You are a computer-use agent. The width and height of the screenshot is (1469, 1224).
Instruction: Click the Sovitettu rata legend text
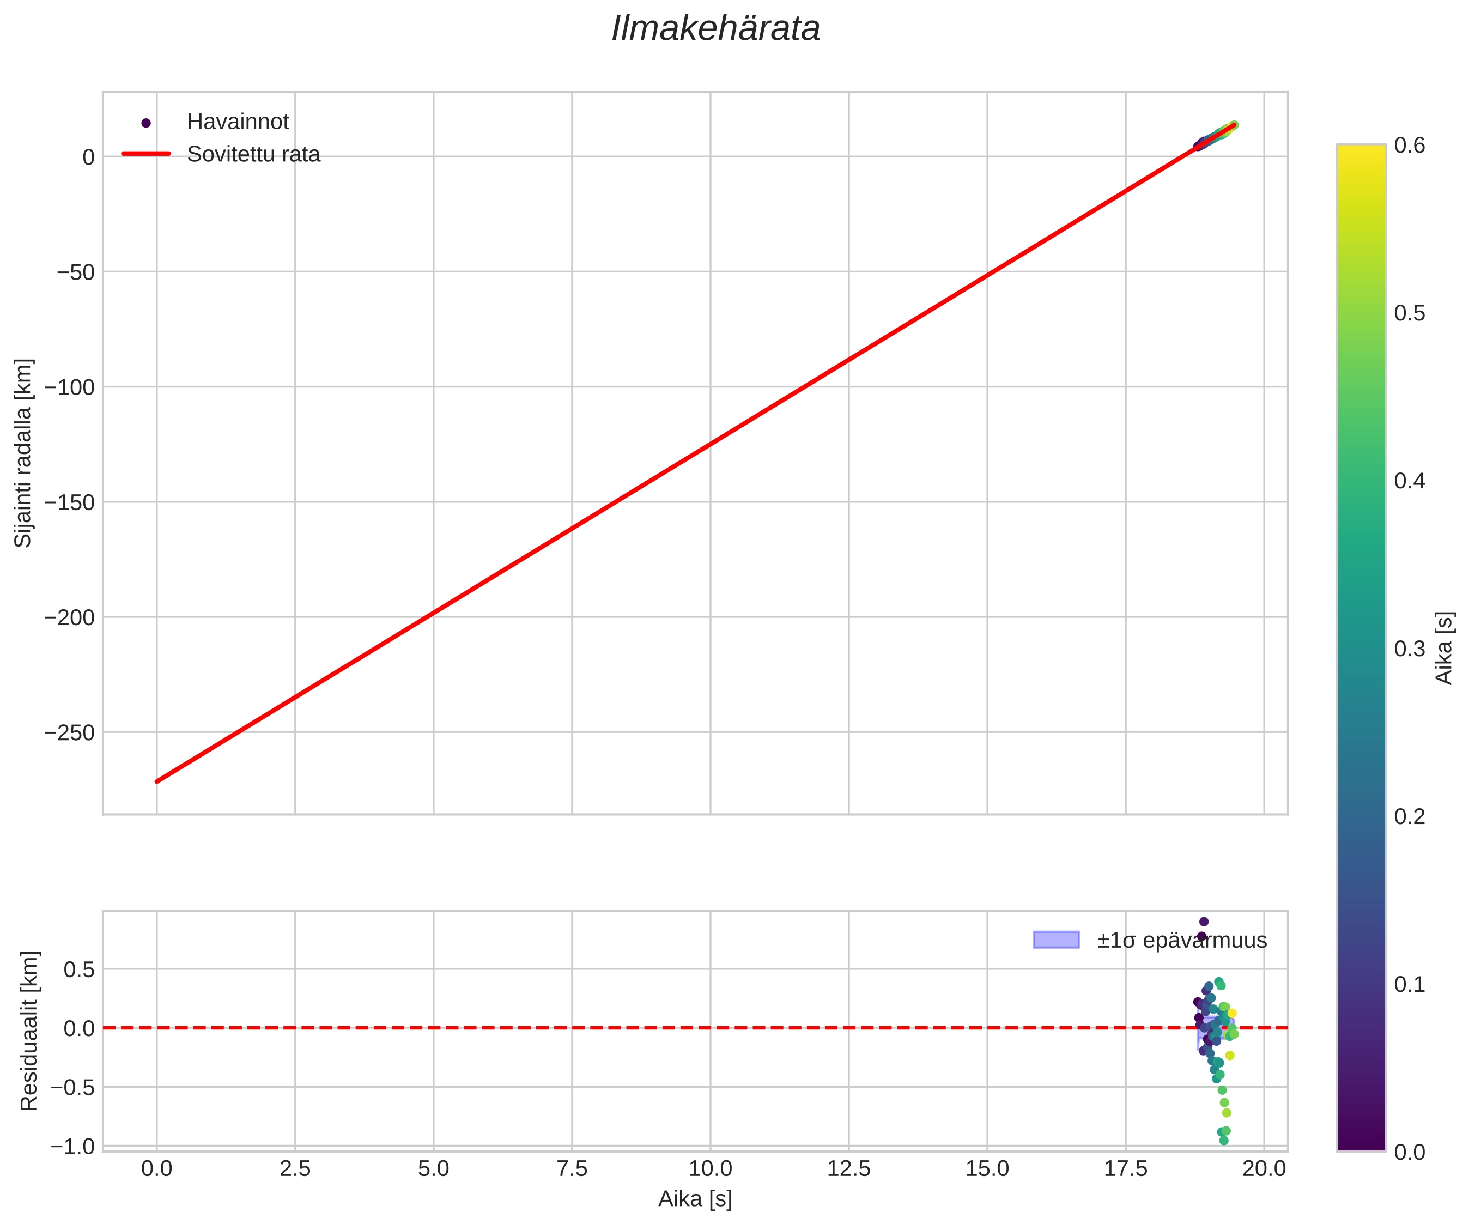(253, 154)
